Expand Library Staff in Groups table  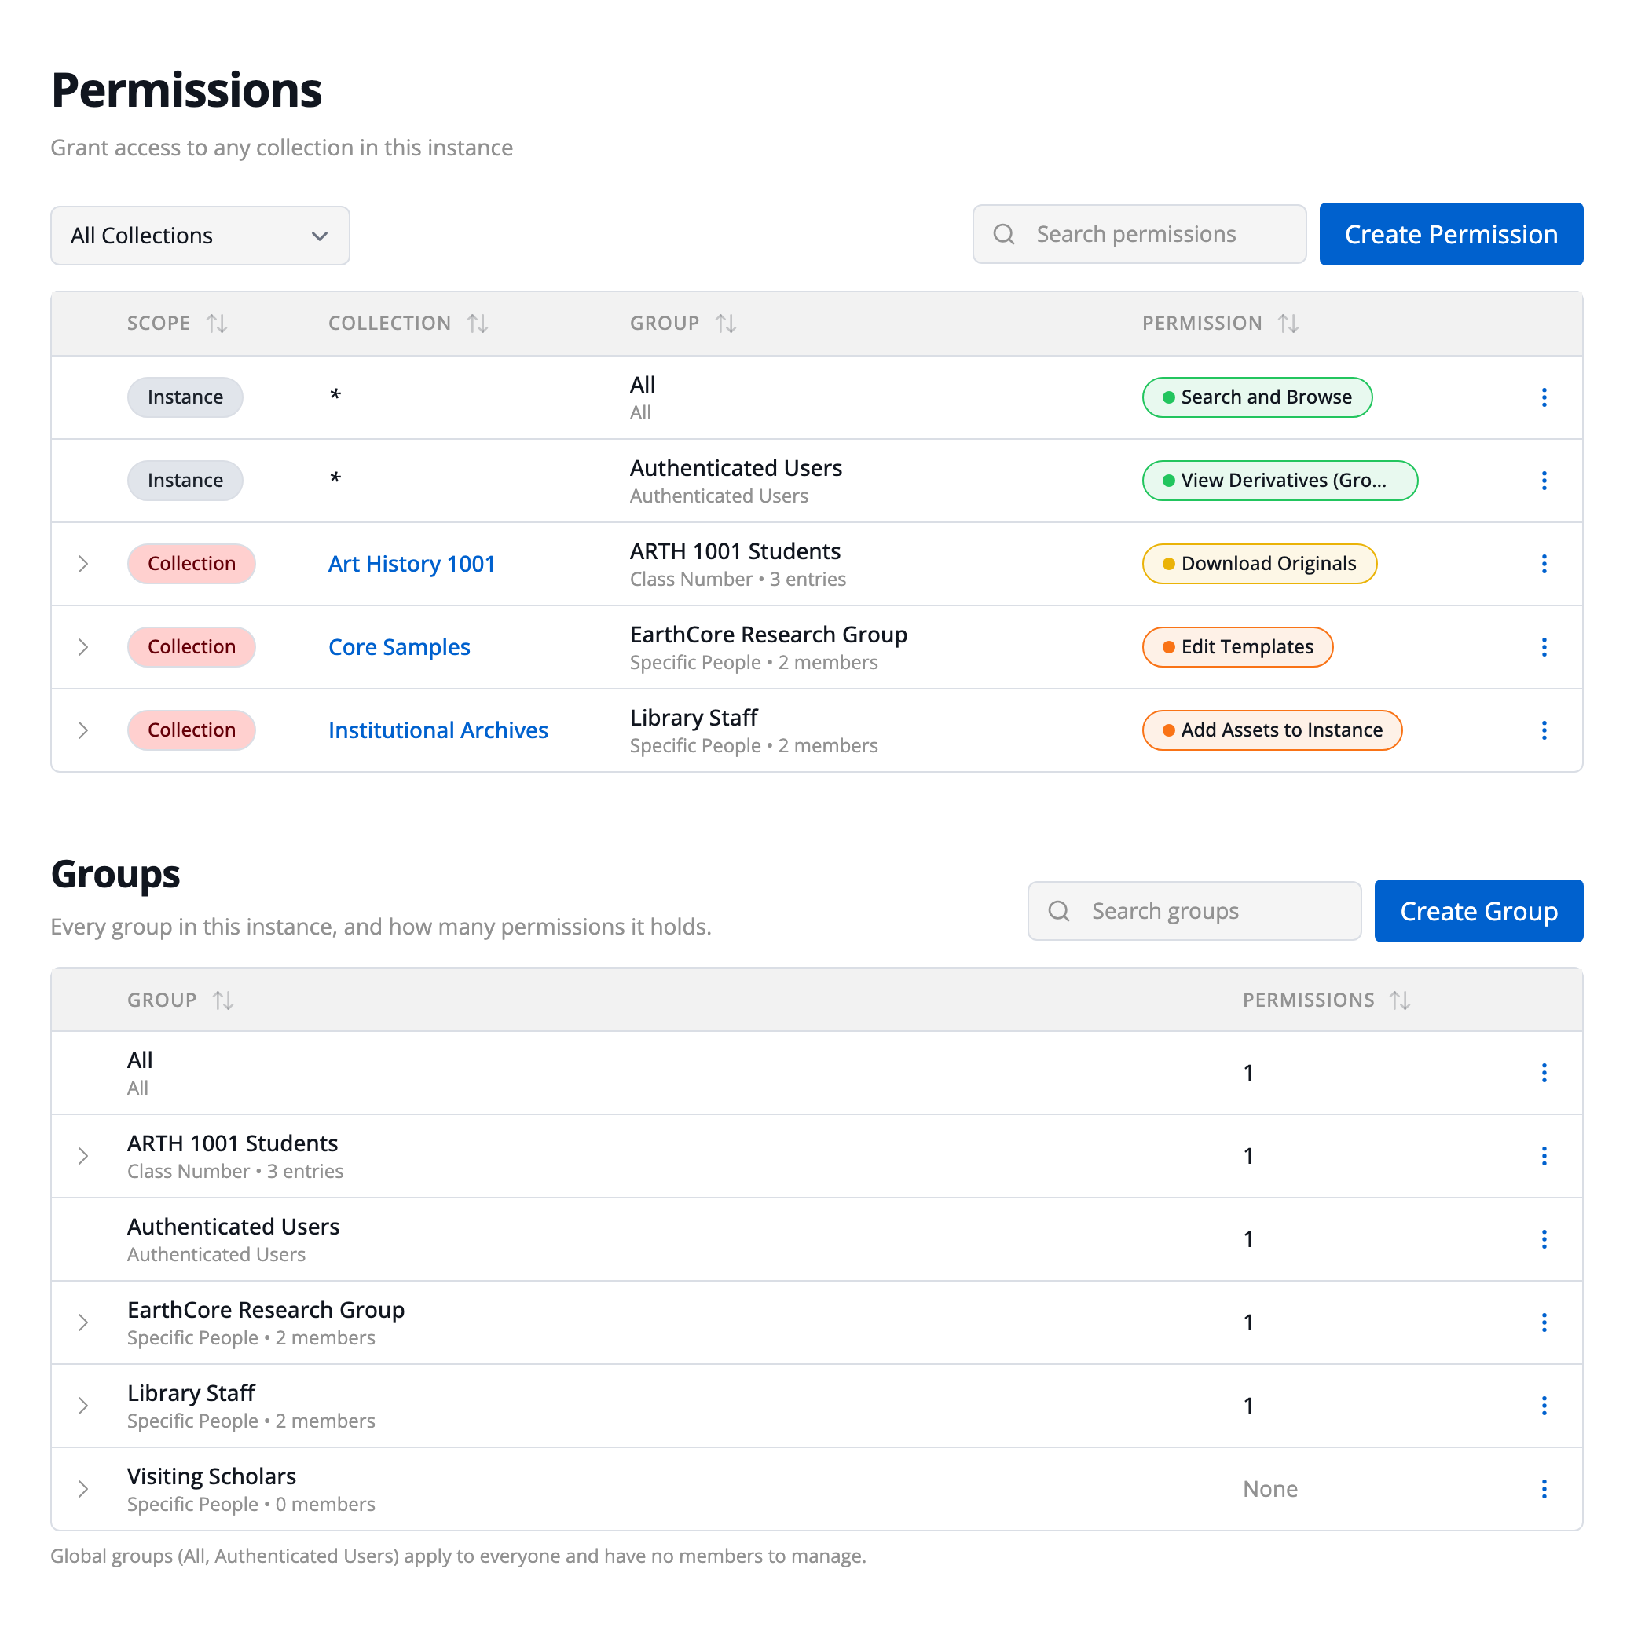(x=82, y=1406)
